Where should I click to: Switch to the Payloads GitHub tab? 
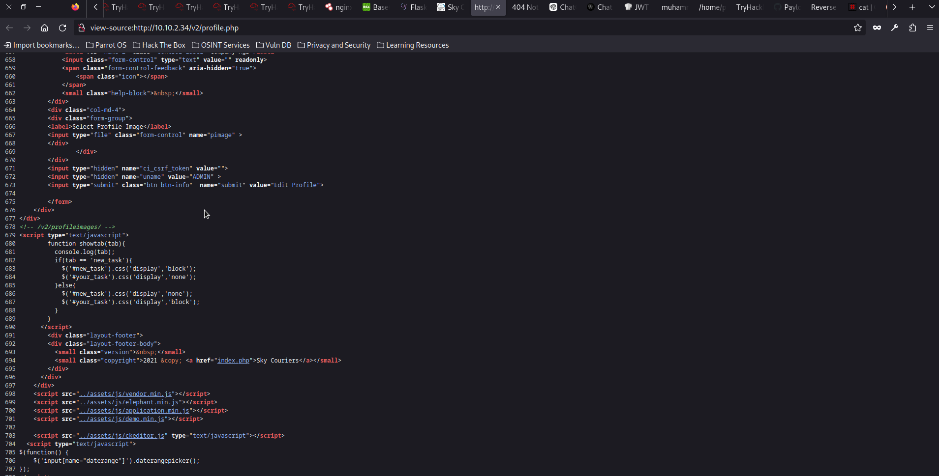[x=788, y=7]
